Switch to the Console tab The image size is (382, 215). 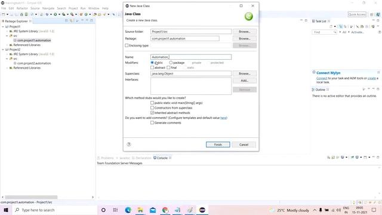click(x=162, y=158)
